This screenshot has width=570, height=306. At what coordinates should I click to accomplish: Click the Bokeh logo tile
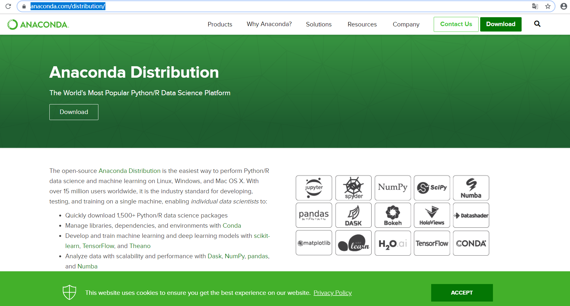coord(393,215)
